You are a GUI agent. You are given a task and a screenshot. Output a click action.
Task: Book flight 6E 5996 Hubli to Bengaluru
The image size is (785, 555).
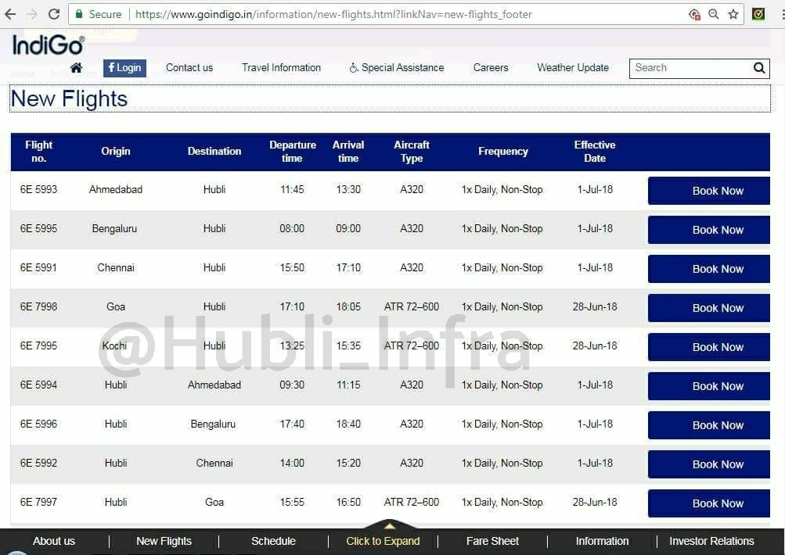709,425
